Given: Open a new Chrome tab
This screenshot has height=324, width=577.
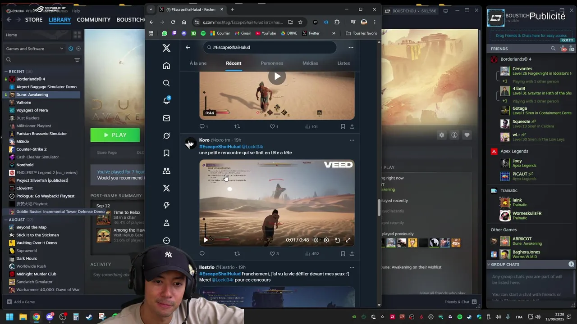Looking at the screenshot, I should [x=233, y=9].
